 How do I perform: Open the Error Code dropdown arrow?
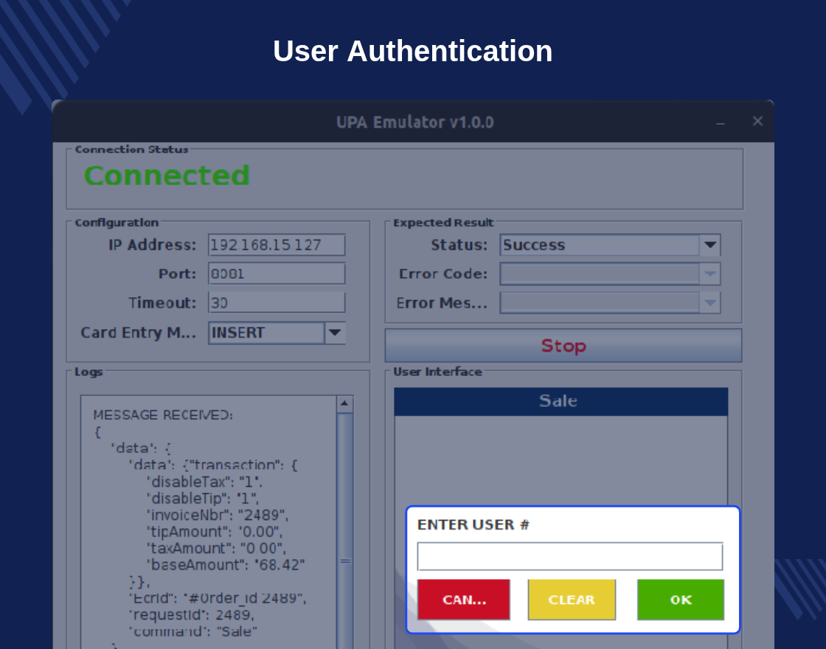point(710,274)
